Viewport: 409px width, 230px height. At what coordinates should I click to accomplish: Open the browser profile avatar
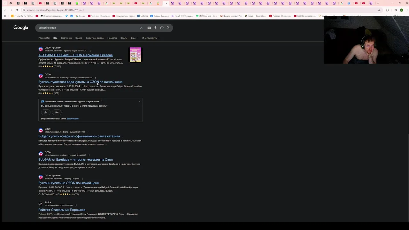[x=401, y=10]
